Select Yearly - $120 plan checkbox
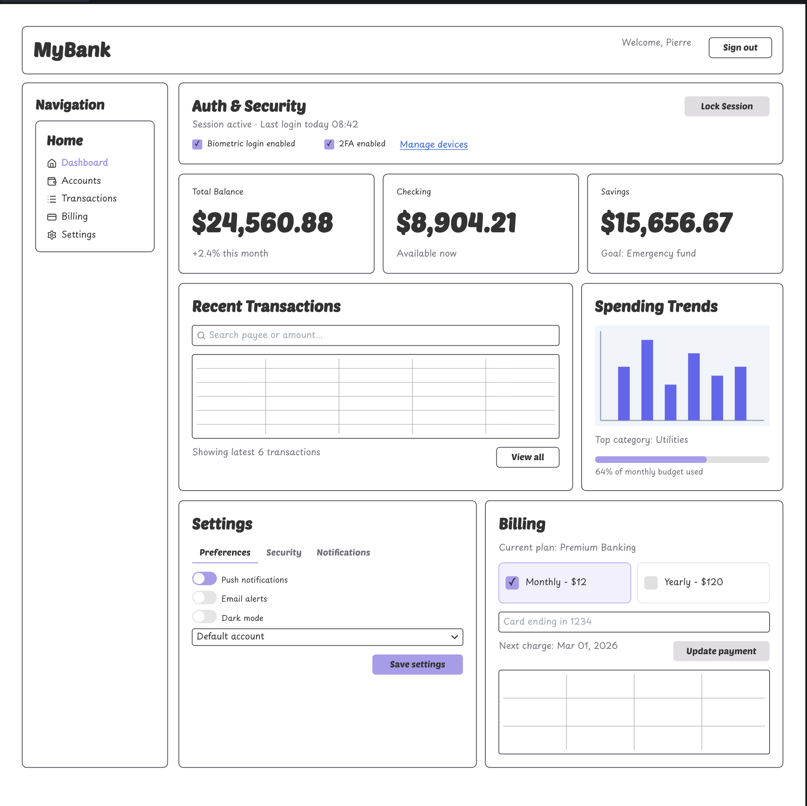807x806 pixels. click(650, 582)
